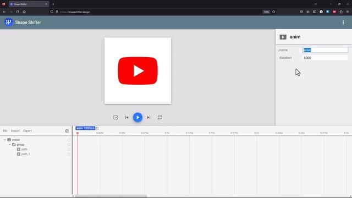
Task: Click the padlock site security icon
Action: coord(57,12)
